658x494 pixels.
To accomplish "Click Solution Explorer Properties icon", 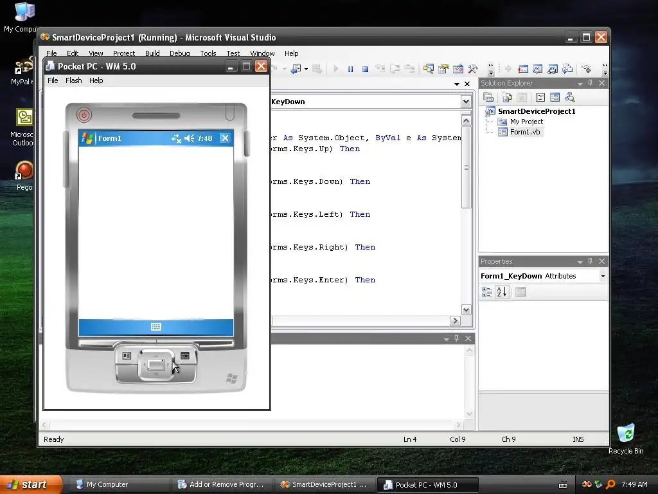I will 488,98.
